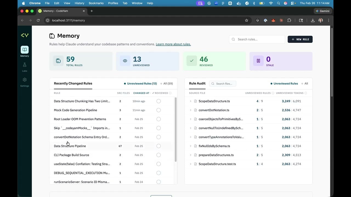Expand prepareDataStructures.ts in Rule Audit
The width and height of the screenshot is (351, 197).
click(x=191, y=155)
